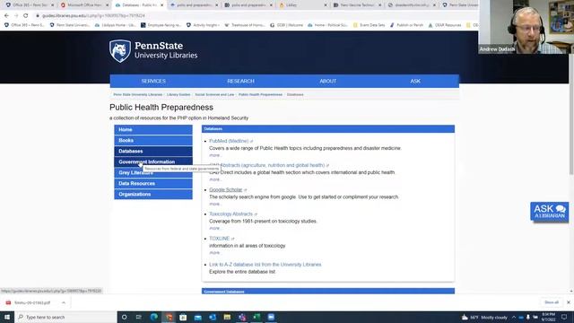Open Microsoft Store from the taskbar

click(183, 317)
